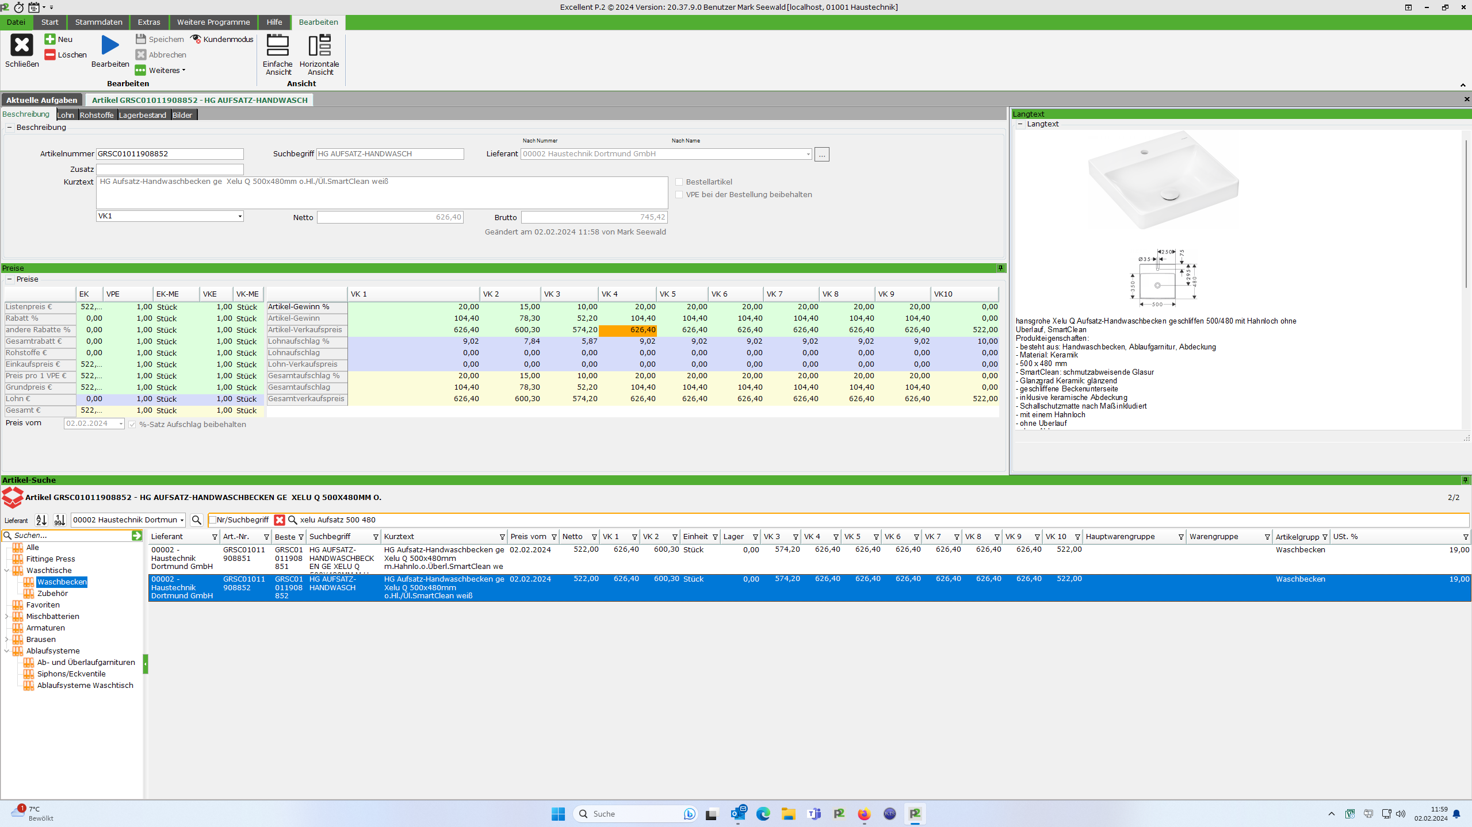Click the red Löschen icon
Screen dimensions: 1472x827
click(x=50, y=55)
